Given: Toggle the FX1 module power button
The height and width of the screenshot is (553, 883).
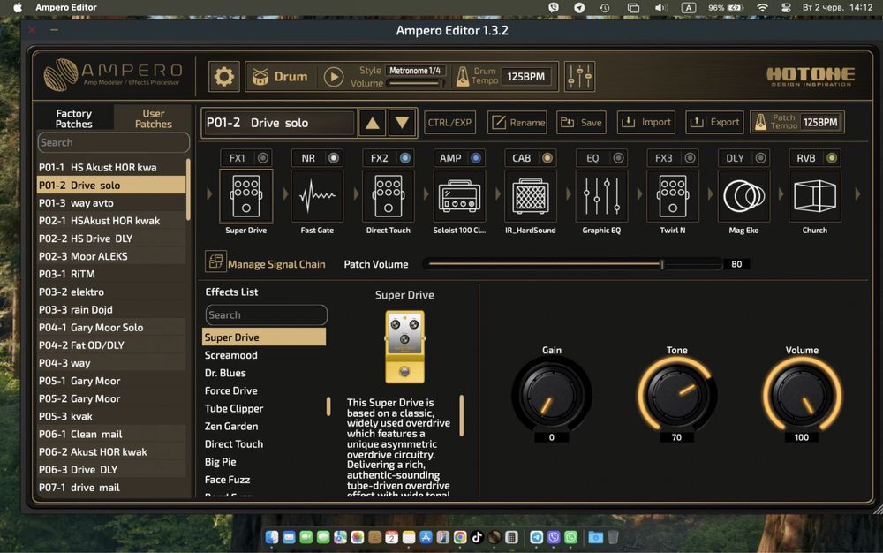Looking at the screenshot, I should [x=263, y=158].
